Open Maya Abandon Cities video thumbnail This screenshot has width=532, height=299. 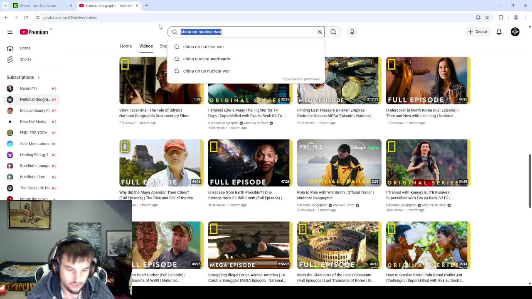click(161, 163)
